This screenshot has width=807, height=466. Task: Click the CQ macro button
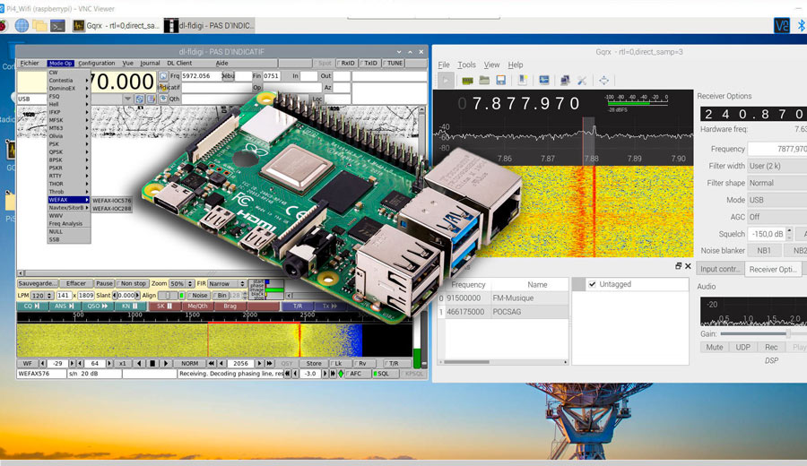pos(31,306)
